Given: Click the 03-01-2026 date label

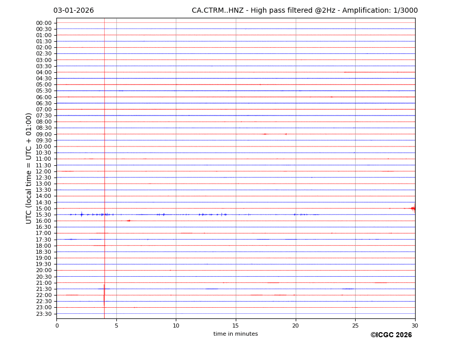Looking at the screenshot, I should tap(73, 11).
